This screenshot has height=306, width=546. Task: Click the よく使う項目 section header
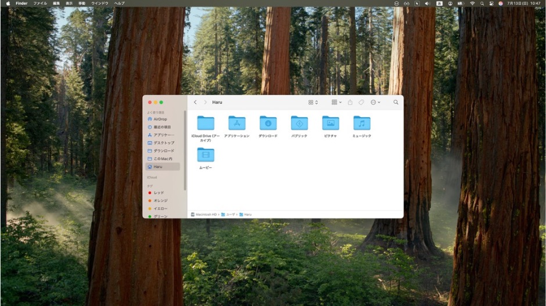click(155, 112)
